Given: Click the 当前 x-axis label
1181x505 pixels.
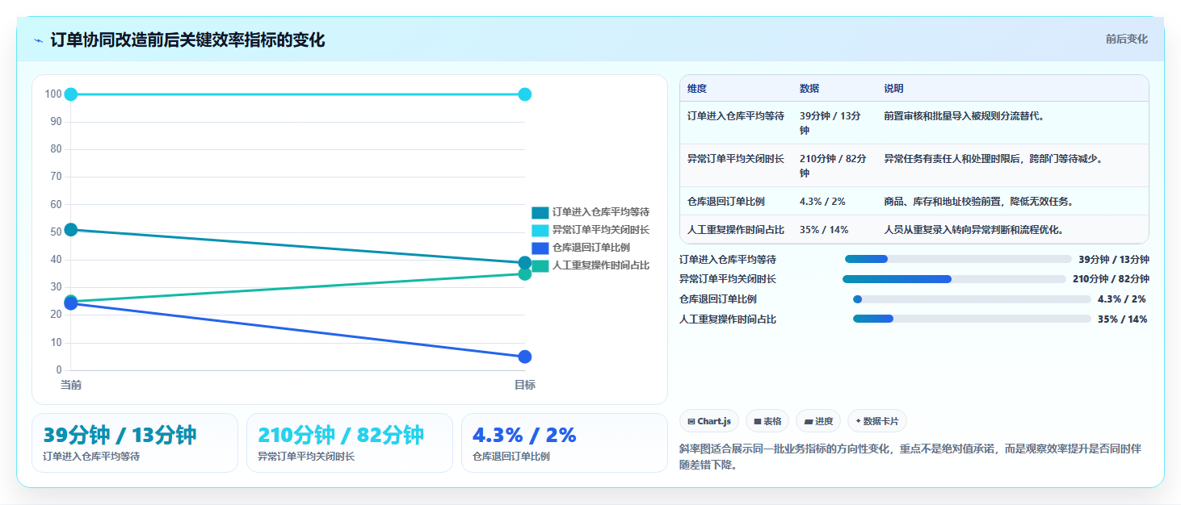Looking at the screenshot, I should pyautogui.click(x=71, y=385).
